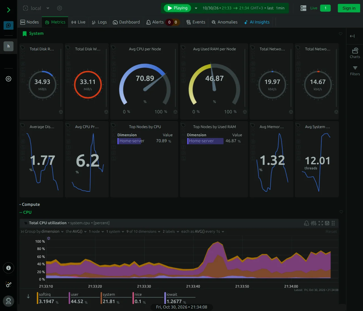363x311 pixels.
Task: Open the 1 node selector dropdown
Action: pyautogui.click(x=96, y=232)
